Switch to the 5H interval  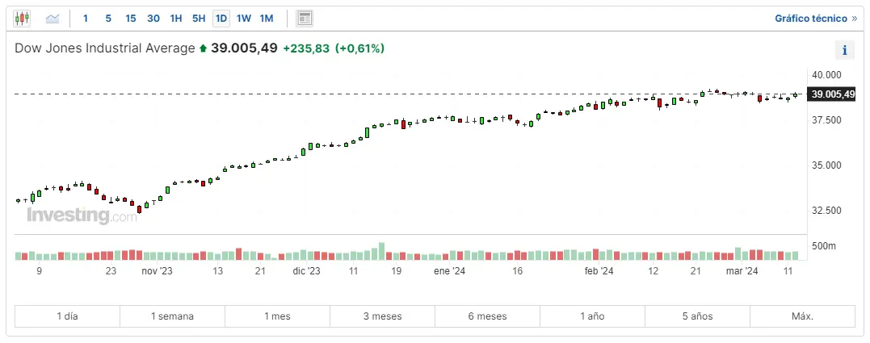(x=199, y=18)
